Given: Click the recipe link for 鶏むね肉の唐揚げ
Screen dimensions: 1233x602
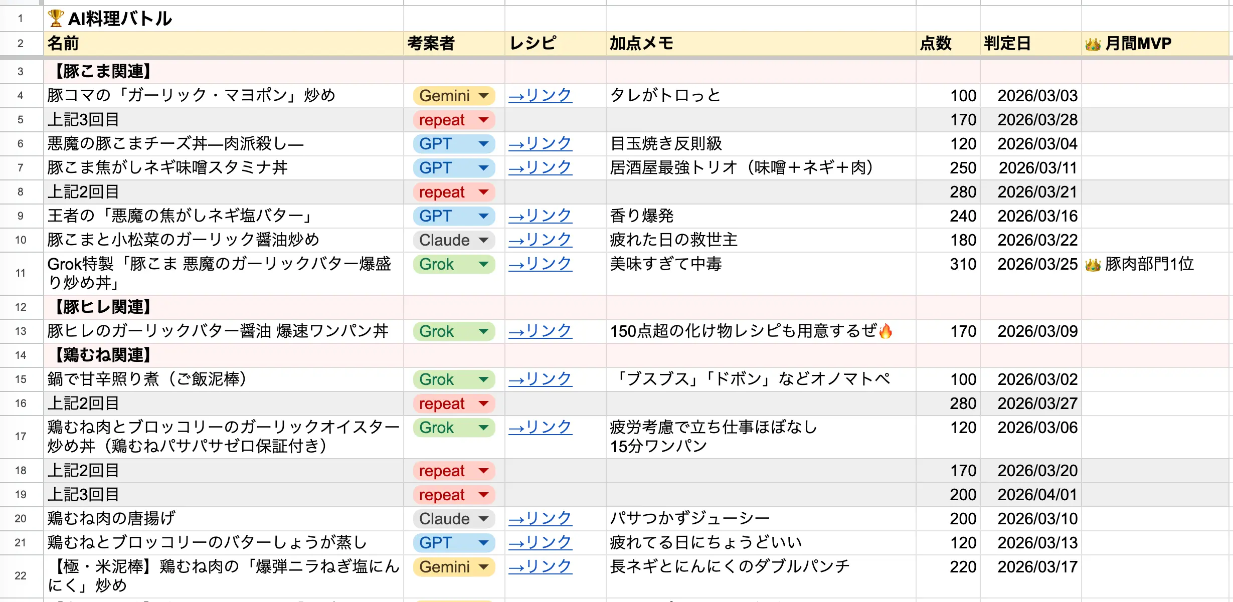Looking at the screenshot, I should 539,519.
